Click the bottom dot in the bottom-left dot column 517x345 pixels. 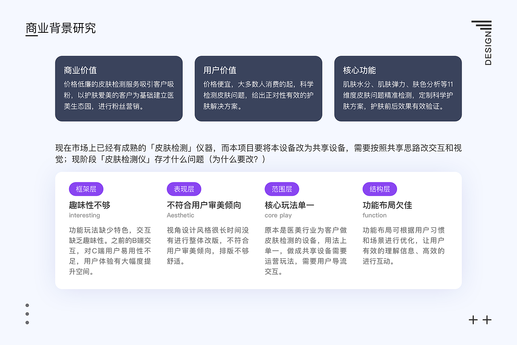click(27, 323)
